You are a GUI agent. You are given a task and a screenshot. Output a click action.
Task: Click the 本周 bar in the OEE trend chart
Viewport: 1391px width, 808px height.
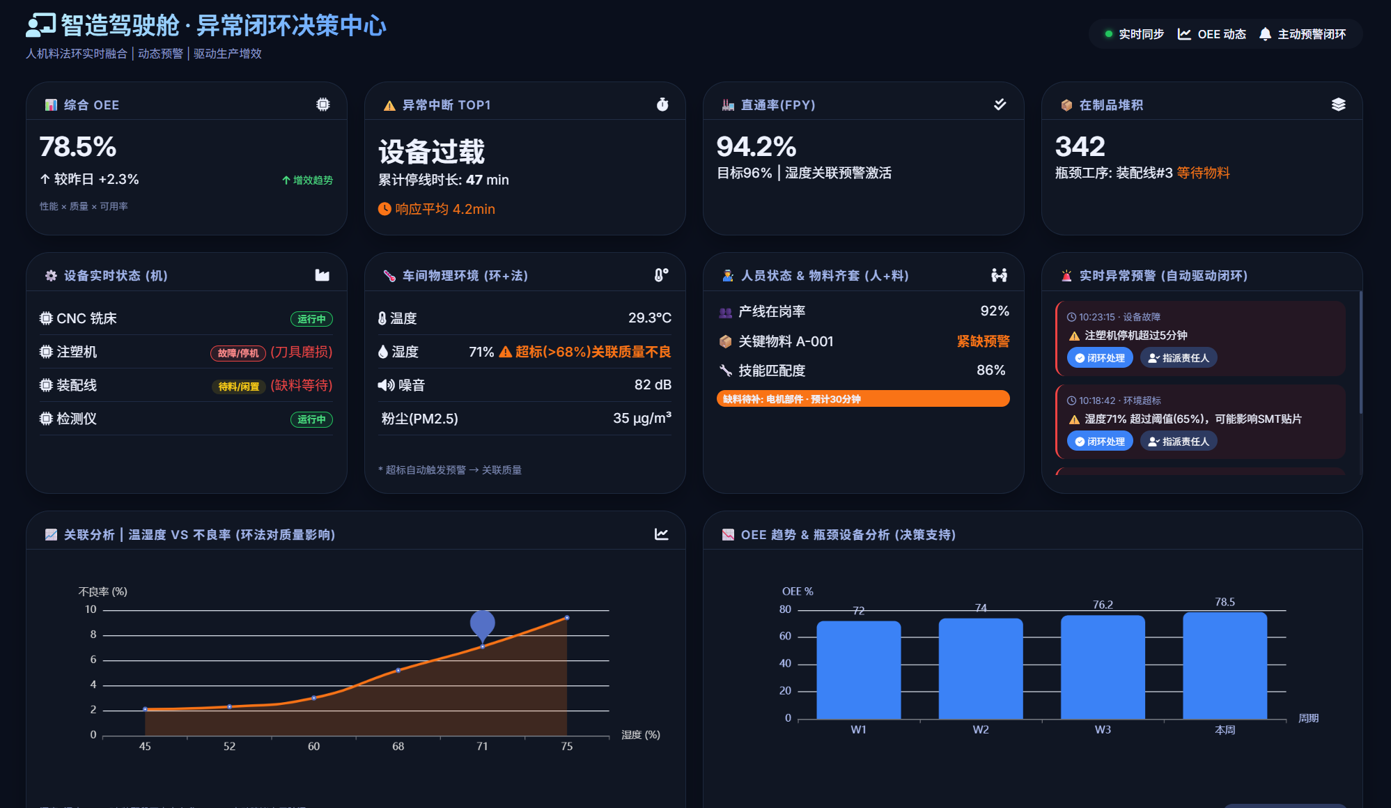click(1225, 665)
